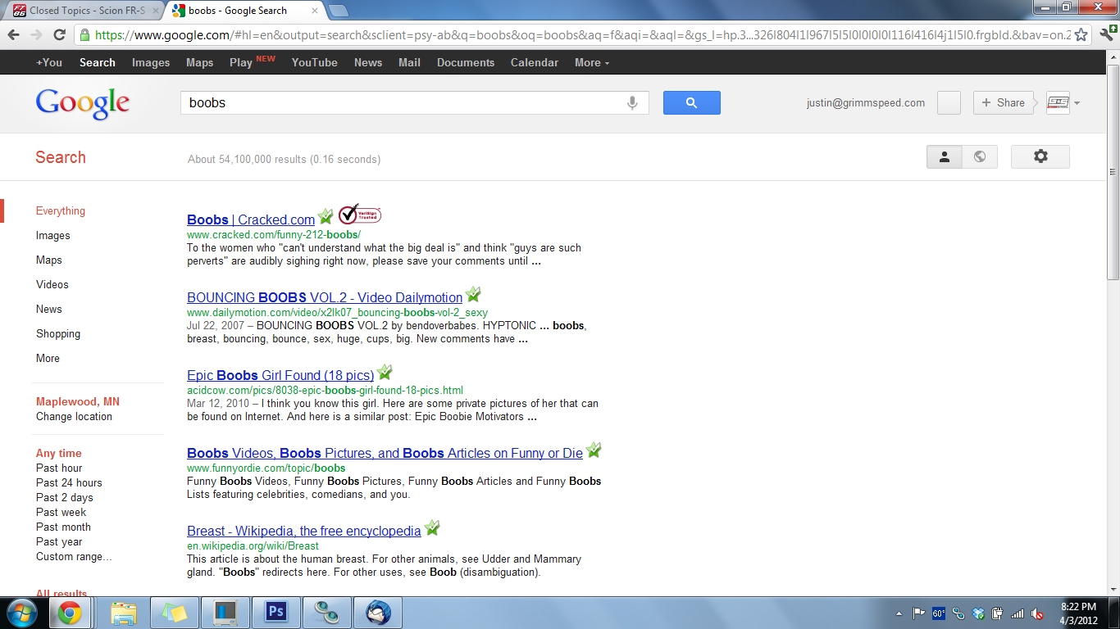Expand More under the search categories sidebar
This screenshot has width=1120, height=629.
coord(48,358)
